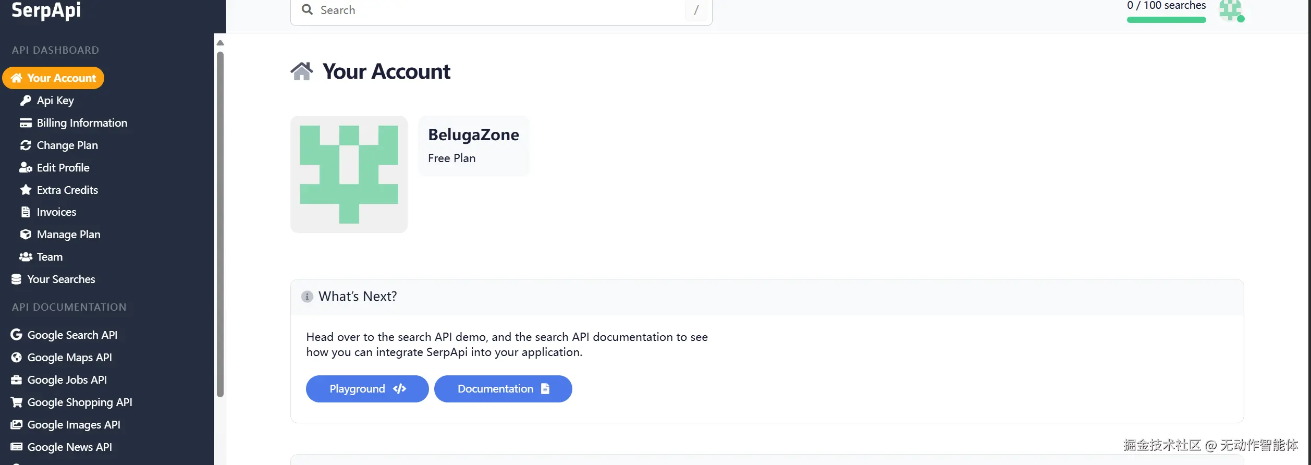Click the searches usage progress bar
Viewport: 1311px width, 465px height.
tap(1166, 20)
